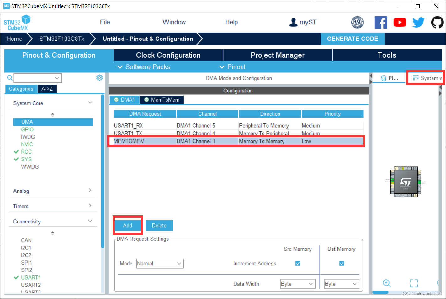The image size is (446, 299).
Task: Open the Src Memory data width dropdown
Action: click(298, 284)
